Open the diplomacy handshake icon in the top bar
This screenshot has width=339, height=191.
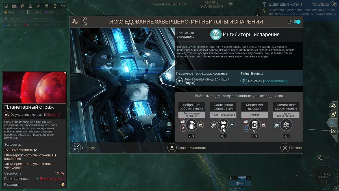click(x=63, y=6)
